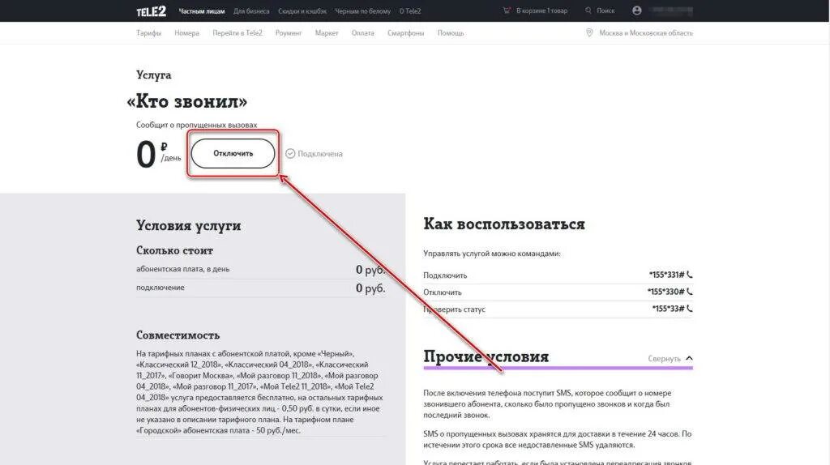Open the Тарифы menu item
This screenshot has width=830, height=465.
[x=149, y=32]
